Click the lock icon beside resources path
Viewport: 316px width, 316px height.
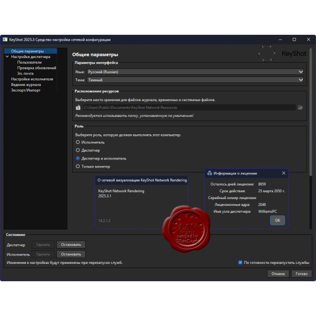(78, 107)
